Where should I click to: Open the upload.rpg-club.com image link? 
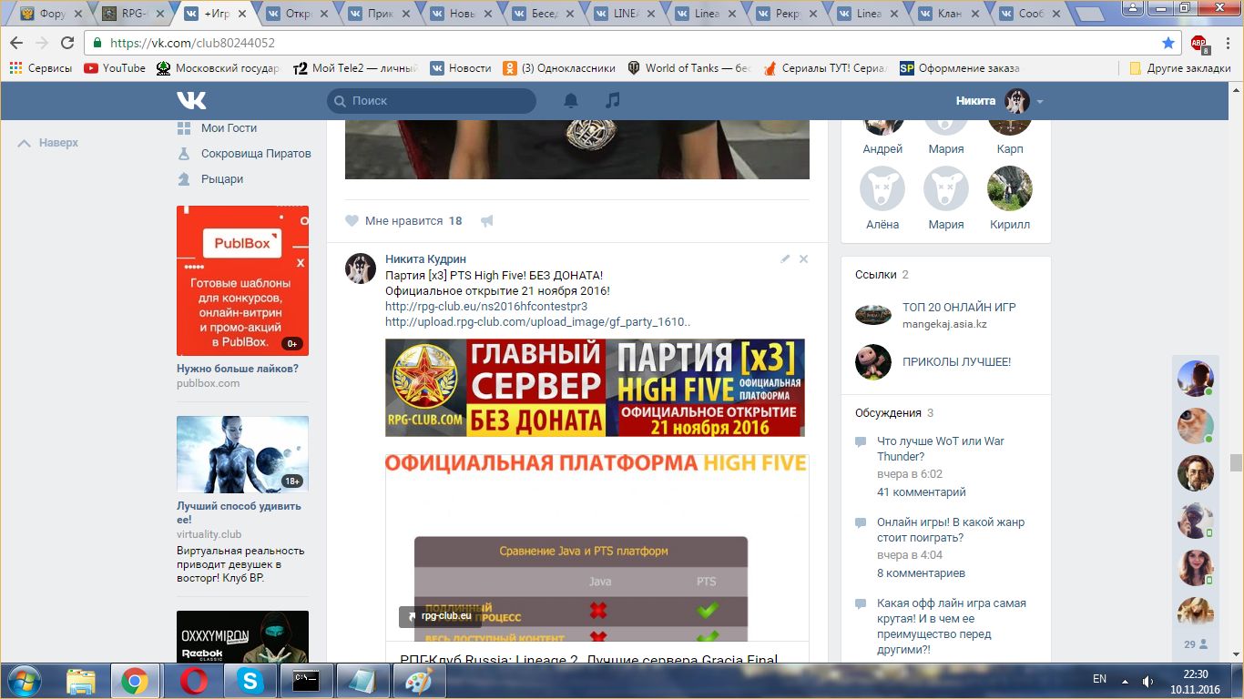click(x=538, y=322)
